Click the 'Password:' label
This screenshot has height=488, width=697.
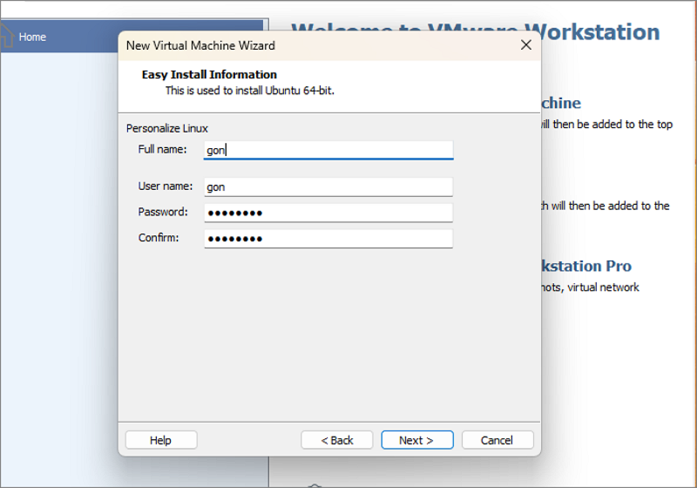point(163,212)
